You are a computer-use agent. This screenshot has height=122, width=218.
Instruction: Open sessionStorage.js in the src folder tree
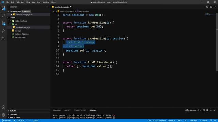point(23,27)
